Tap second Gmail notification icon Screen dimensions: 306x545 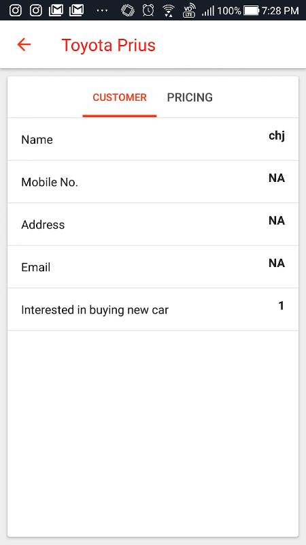(x=76, y=11)
